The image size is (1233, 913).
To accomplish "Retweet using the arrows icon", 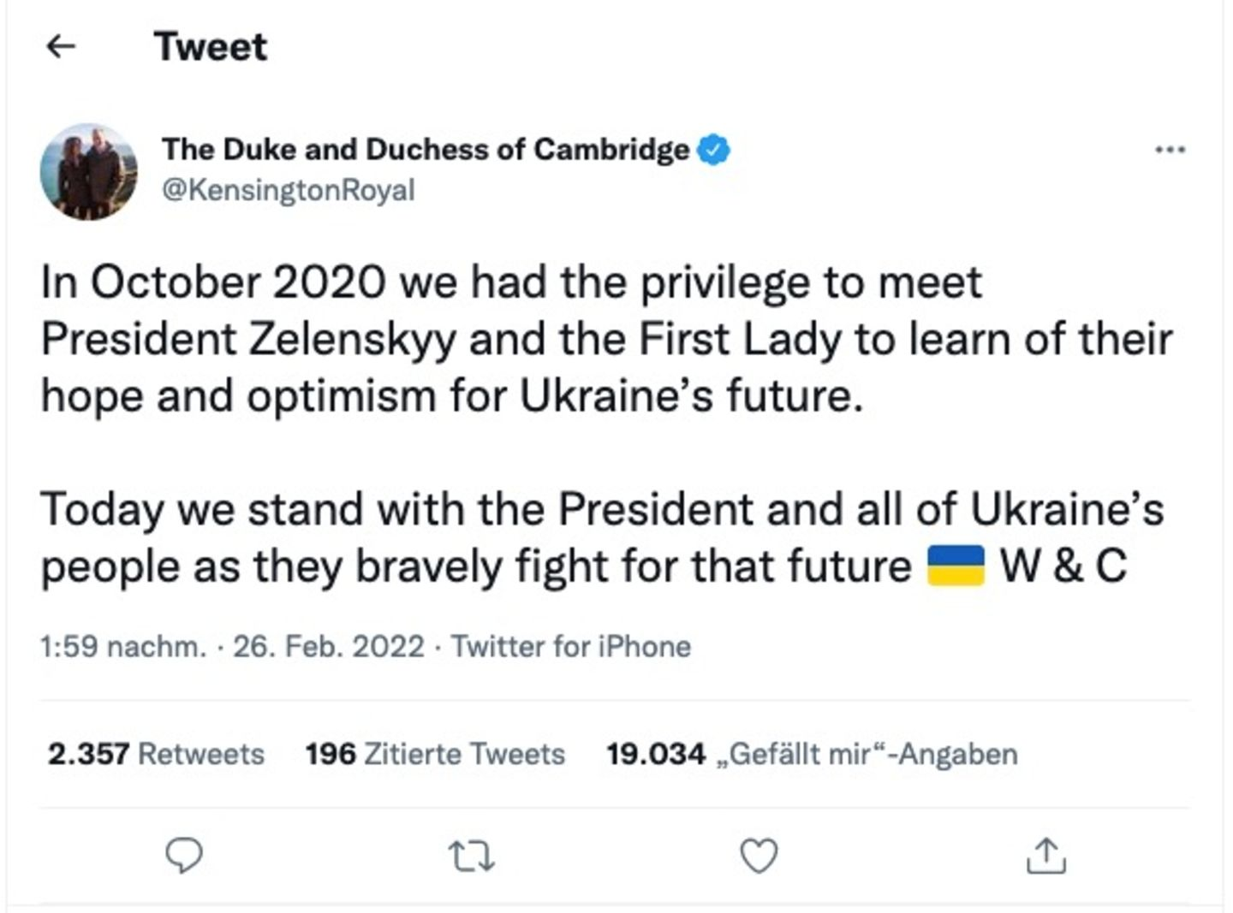I will coord(472,855).
